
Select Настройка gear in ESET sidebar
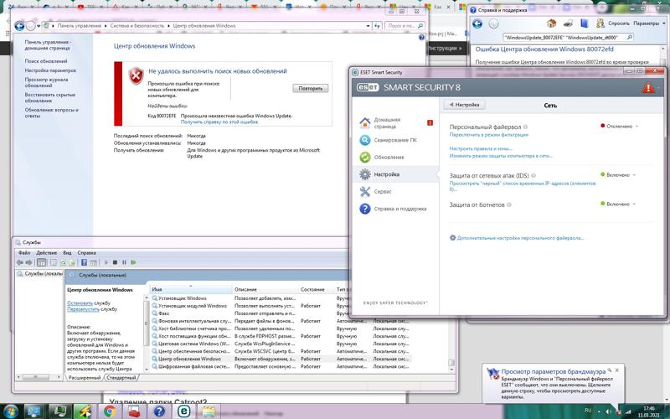click(364, 174)
